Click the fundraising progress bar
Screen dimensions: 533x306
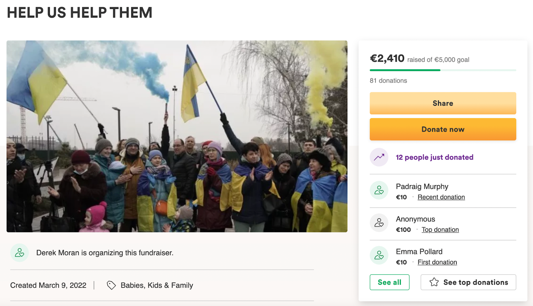tap(443, 70)
